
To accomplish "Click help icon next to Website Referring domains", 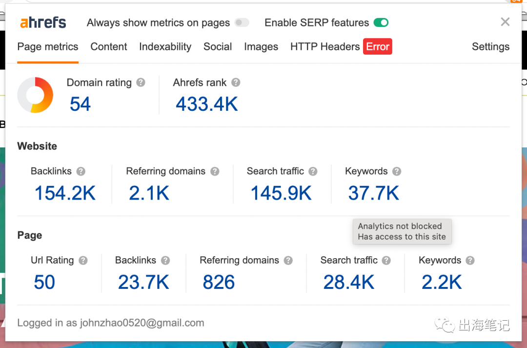I will [x=215, y=171].
